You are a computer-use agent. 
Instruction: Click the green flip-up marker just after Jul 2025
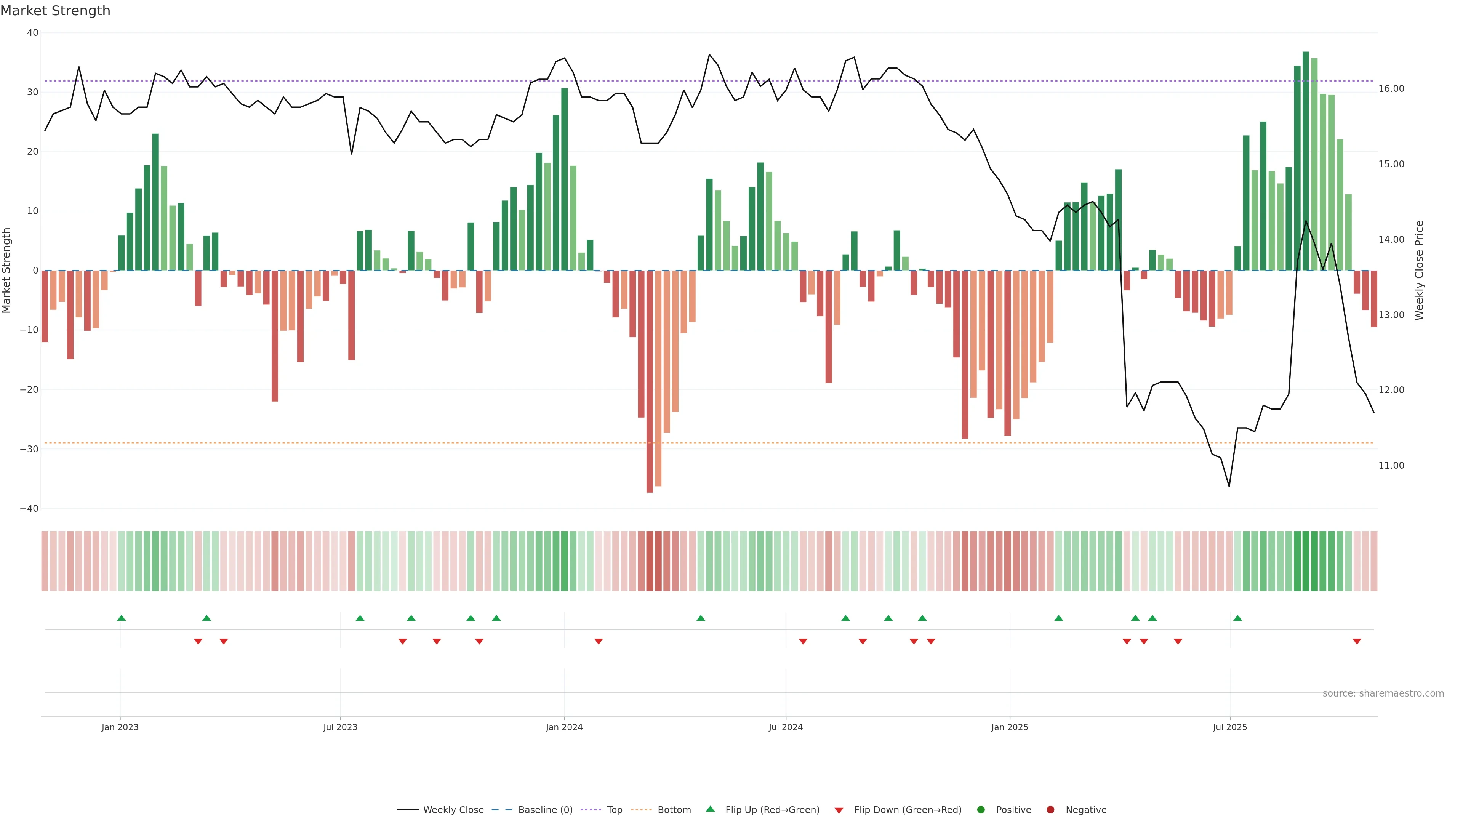coord(1237,618)
